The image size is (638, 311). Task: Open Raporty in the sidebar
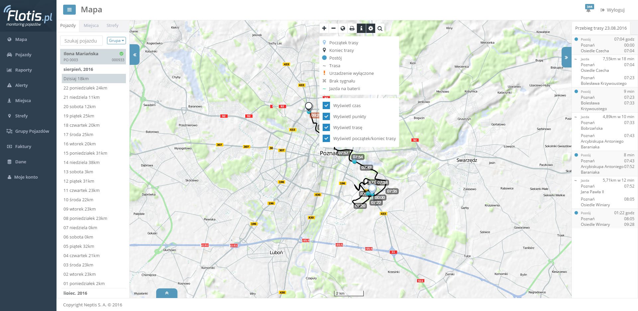[23, 70]
